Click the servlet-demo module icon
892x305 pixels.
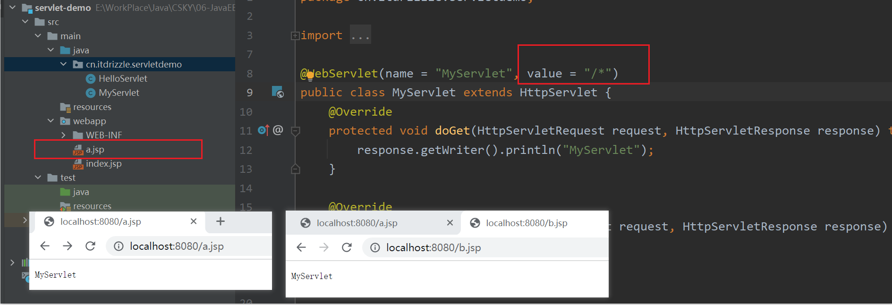coord(27,8)
